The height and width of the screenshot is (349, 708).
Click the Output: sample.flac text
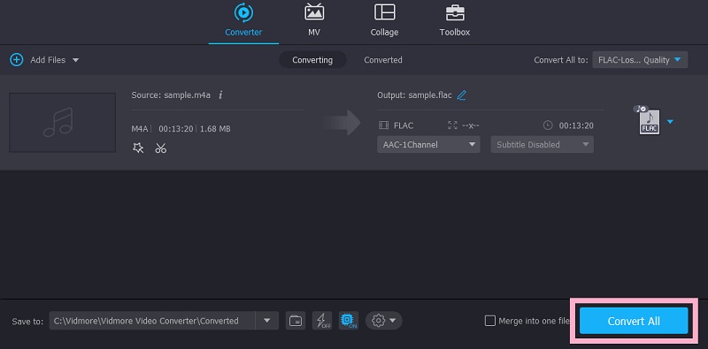pos(414,95)
